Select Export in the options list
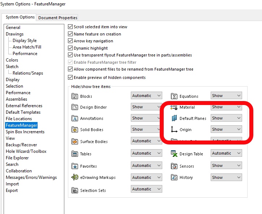The image size is (262, 214). [x=12, y=190]
